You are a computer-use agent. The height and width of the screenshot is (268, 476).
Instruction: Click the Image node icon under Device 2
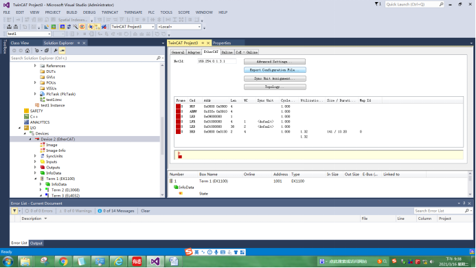pos(43,145)
